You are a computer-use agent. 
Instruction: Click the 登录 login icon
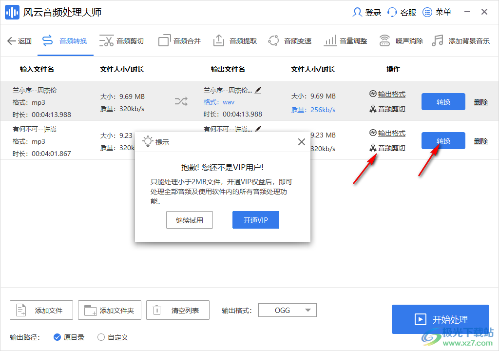pyautogui.click(x=366, y=12)
